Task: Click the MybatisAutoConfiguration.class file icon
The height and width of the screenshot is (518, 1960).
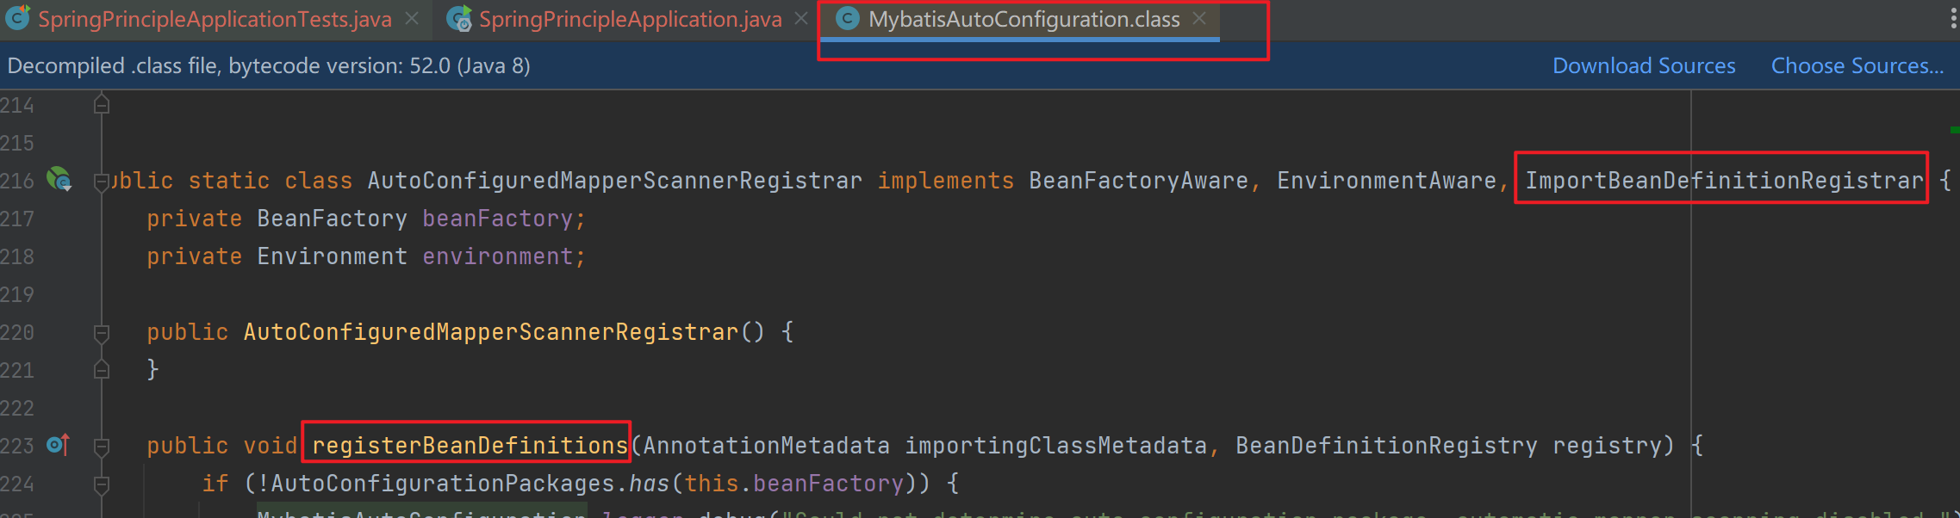Action: click(x=848, y=18)
